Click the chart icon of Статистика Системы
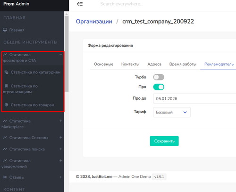 coord(5,138)
